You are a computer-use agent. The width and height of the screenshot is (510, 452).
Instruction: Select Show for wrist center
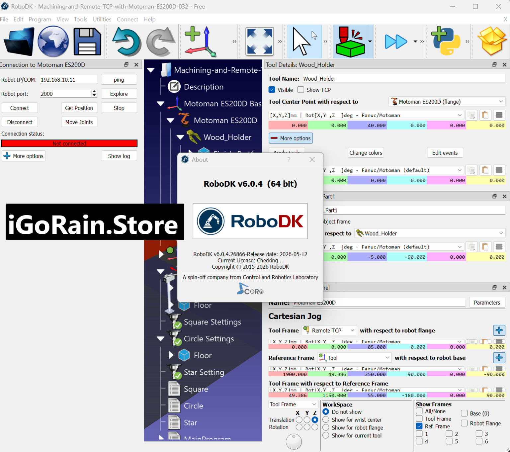pyautogui.click(x=326, y=420)
